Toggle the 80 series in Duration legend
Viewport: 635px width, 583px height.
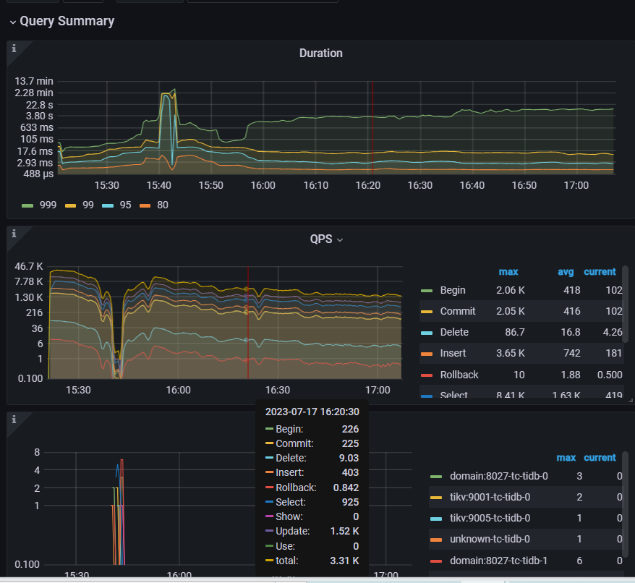[163, 205]
